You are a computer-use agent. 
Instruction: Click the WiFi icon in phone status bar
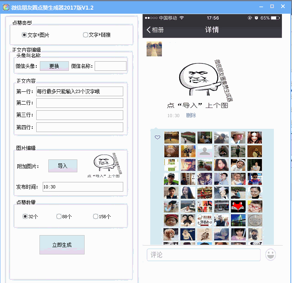182,18
